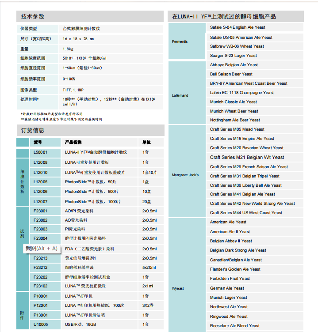Click the 附件 category cell
This screenshot has width=318, height=332.
click(23, 311)
